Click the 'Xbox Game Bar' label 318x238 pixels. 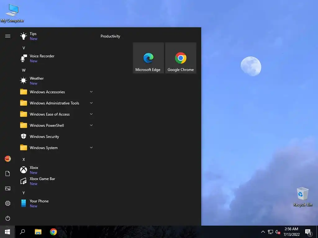(42, 179)
